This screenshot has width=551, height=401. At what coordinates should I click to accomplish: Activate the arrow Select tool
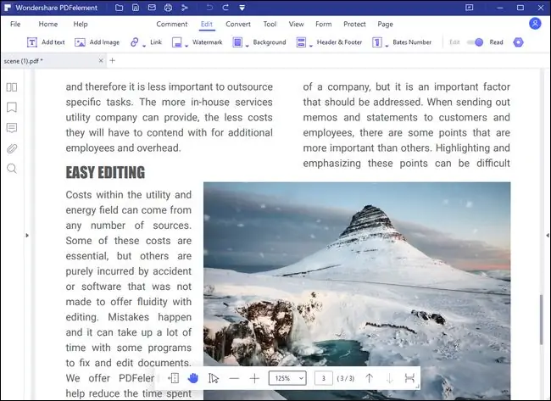[x=214, y=378]
